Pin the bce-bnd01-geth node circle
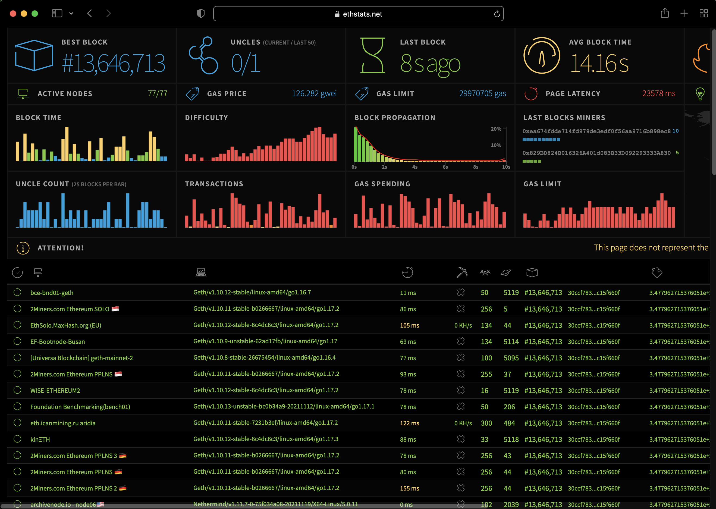This screenshot has height=509, width=716. [x=18, y=292]
